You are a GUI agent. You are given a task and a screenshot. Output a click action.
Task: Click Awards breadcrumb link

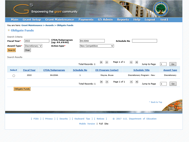49,25
